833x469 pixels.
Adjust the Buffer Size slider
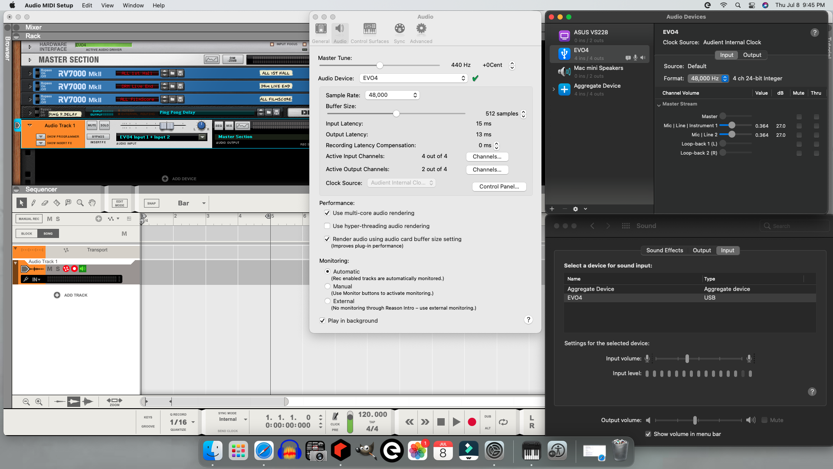pos(396,114)
